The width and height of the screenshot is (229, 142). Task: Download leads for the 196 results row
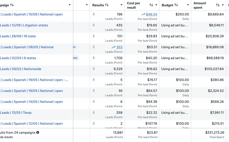94,14
